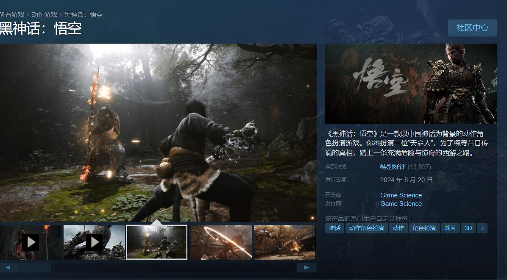Expand more tags with the plus button

(482, 228)
